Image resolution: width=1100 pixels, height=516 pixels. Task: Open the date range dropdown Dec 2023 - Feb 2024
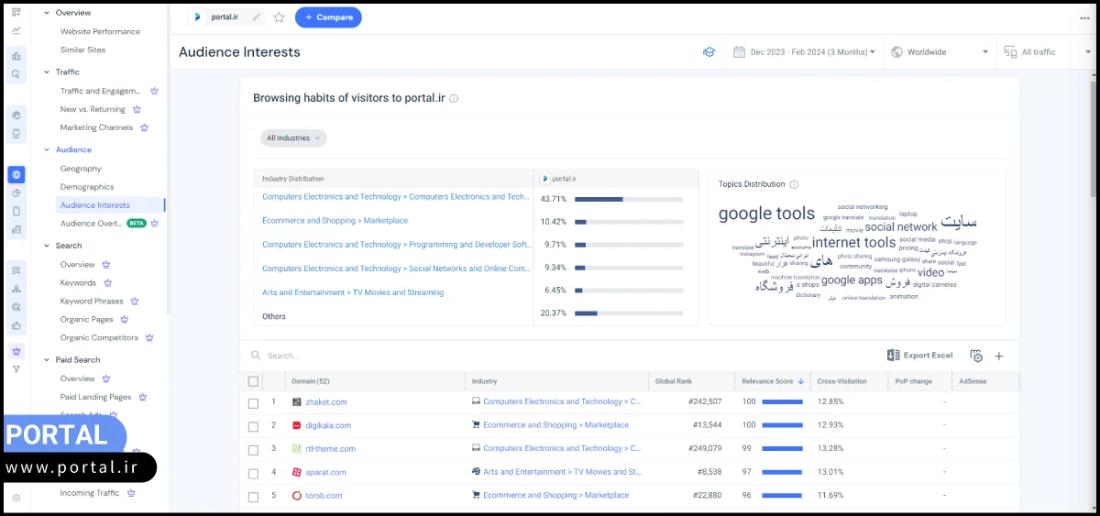[x=805, y=52]
